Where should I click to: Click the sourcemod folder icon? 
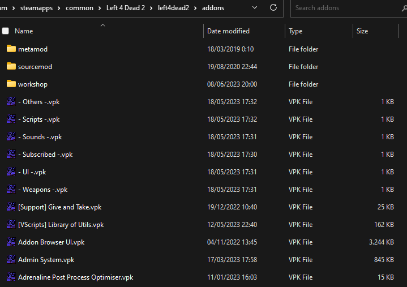pyautogui.click(x=11, y=67)
